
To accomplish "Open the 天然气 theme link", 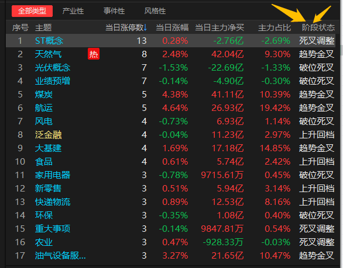I will pos(48,54).
